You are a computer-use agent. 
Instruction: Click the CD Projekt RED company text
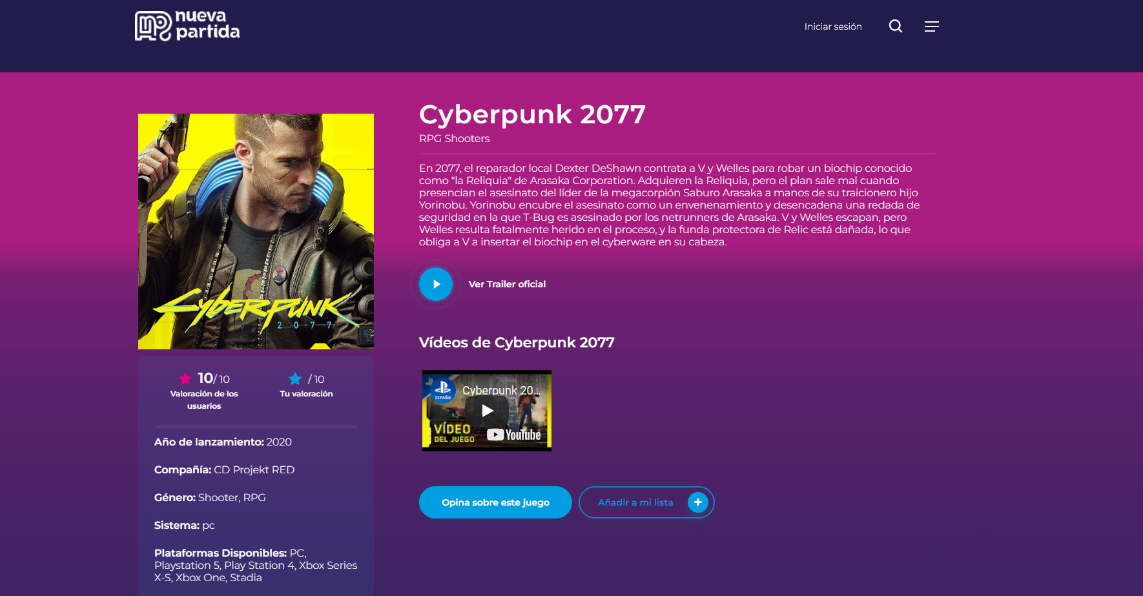(254, 470)
